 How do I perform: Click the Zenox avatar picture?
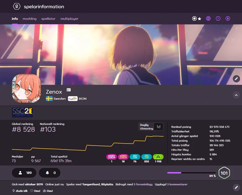27,88
